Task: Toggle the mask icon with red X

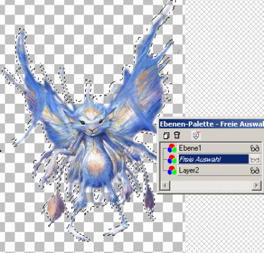Action: 196,135
